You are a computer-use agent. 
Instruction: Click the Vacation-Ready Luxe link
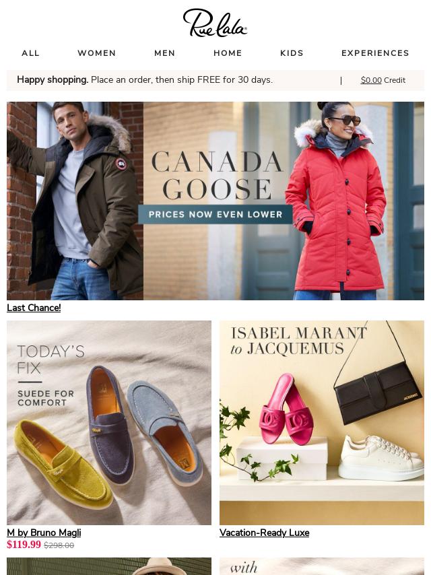(265, 533)
